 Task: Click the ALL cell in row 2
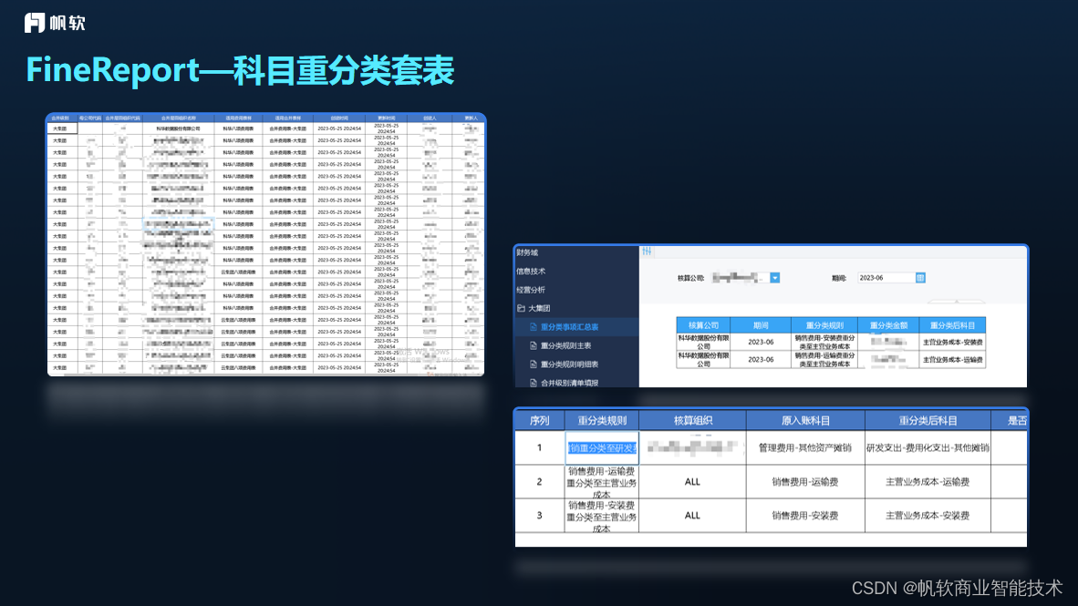point(692,482)
